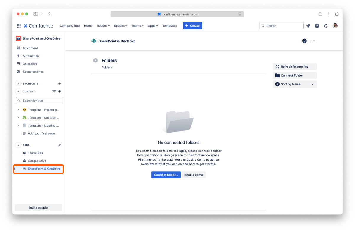Expand the Shortcuts section
The height and width of the screenshot is (231, 355).
(18, 83)
